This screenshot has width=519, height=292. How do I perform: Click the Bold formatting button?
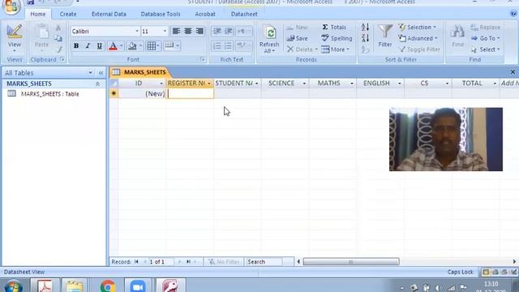point(76,46)
